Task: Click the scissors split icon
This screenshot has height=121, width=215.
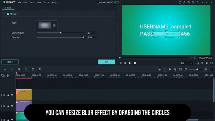Action: coord(26,69)
